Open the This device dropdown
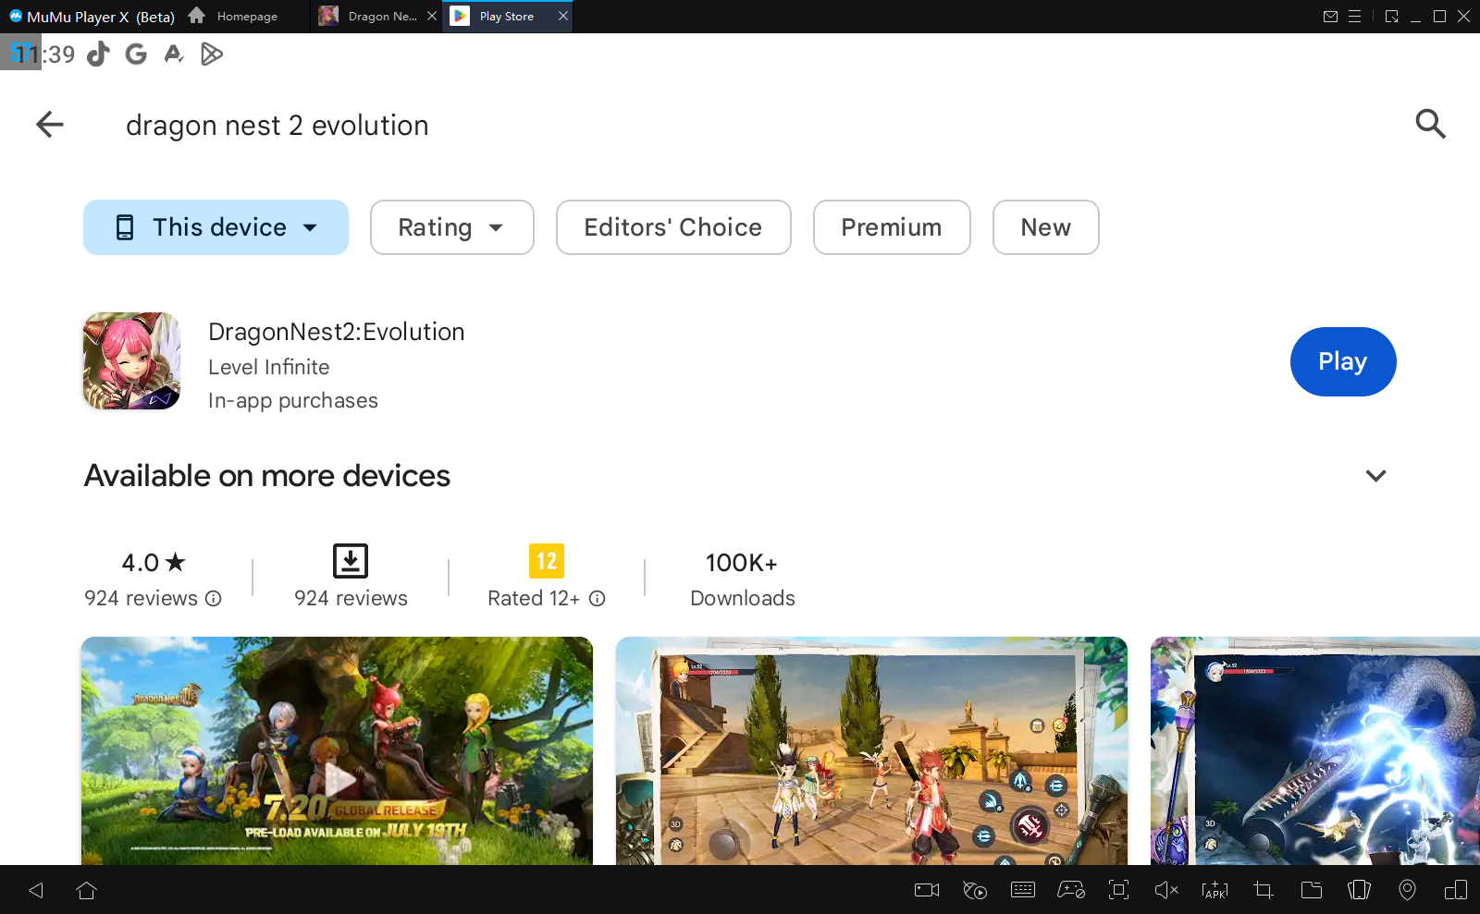 [x=216, y=227]
